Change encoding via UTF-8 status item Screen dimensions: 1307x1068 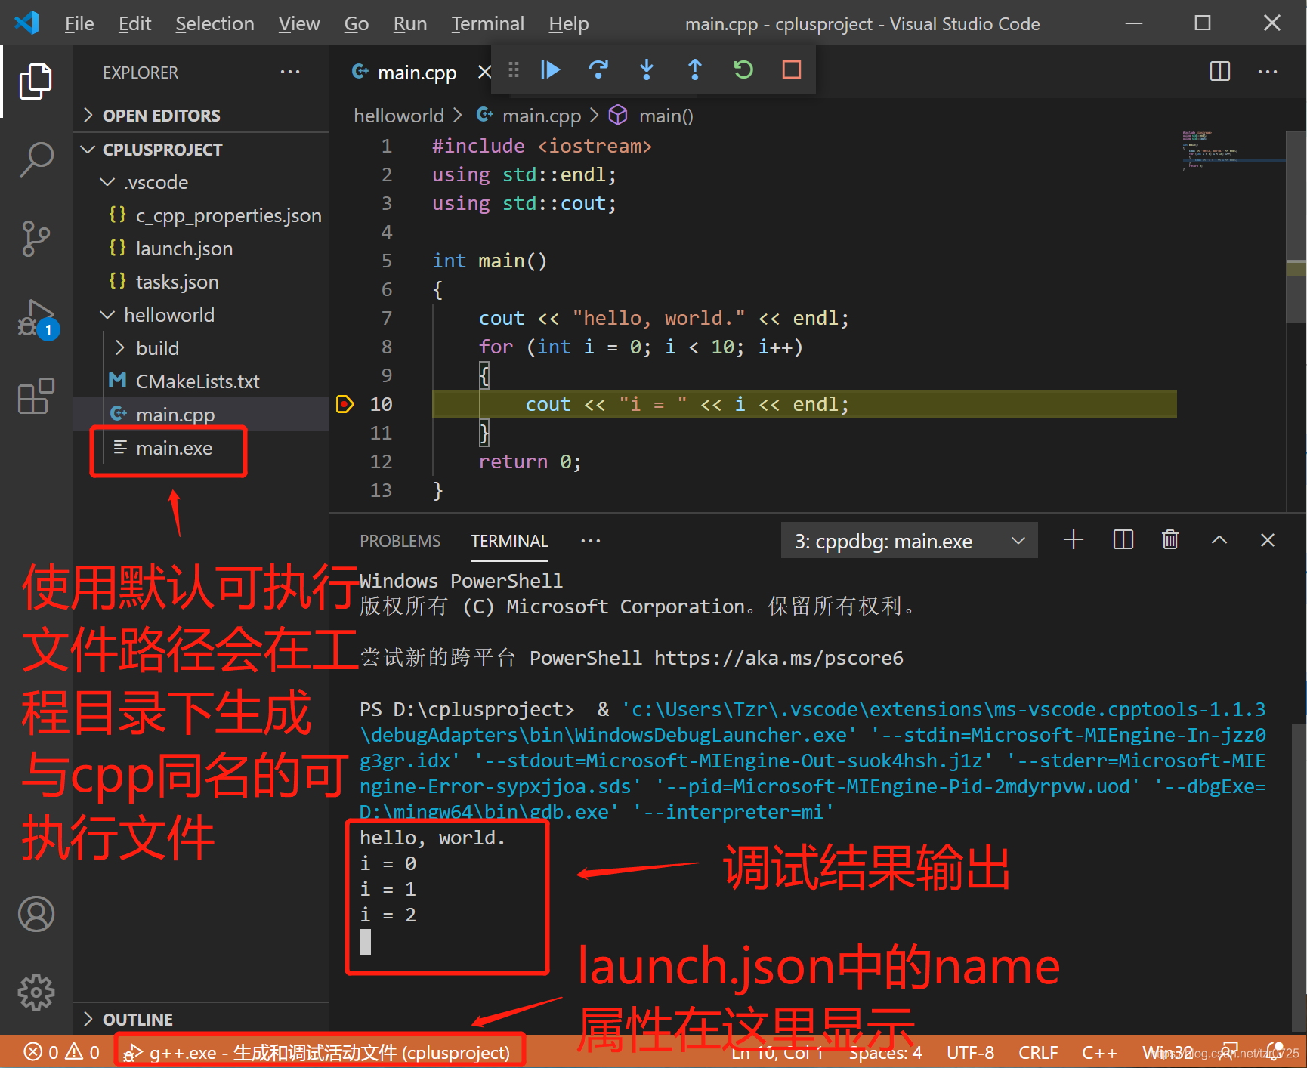point(970,1052)
